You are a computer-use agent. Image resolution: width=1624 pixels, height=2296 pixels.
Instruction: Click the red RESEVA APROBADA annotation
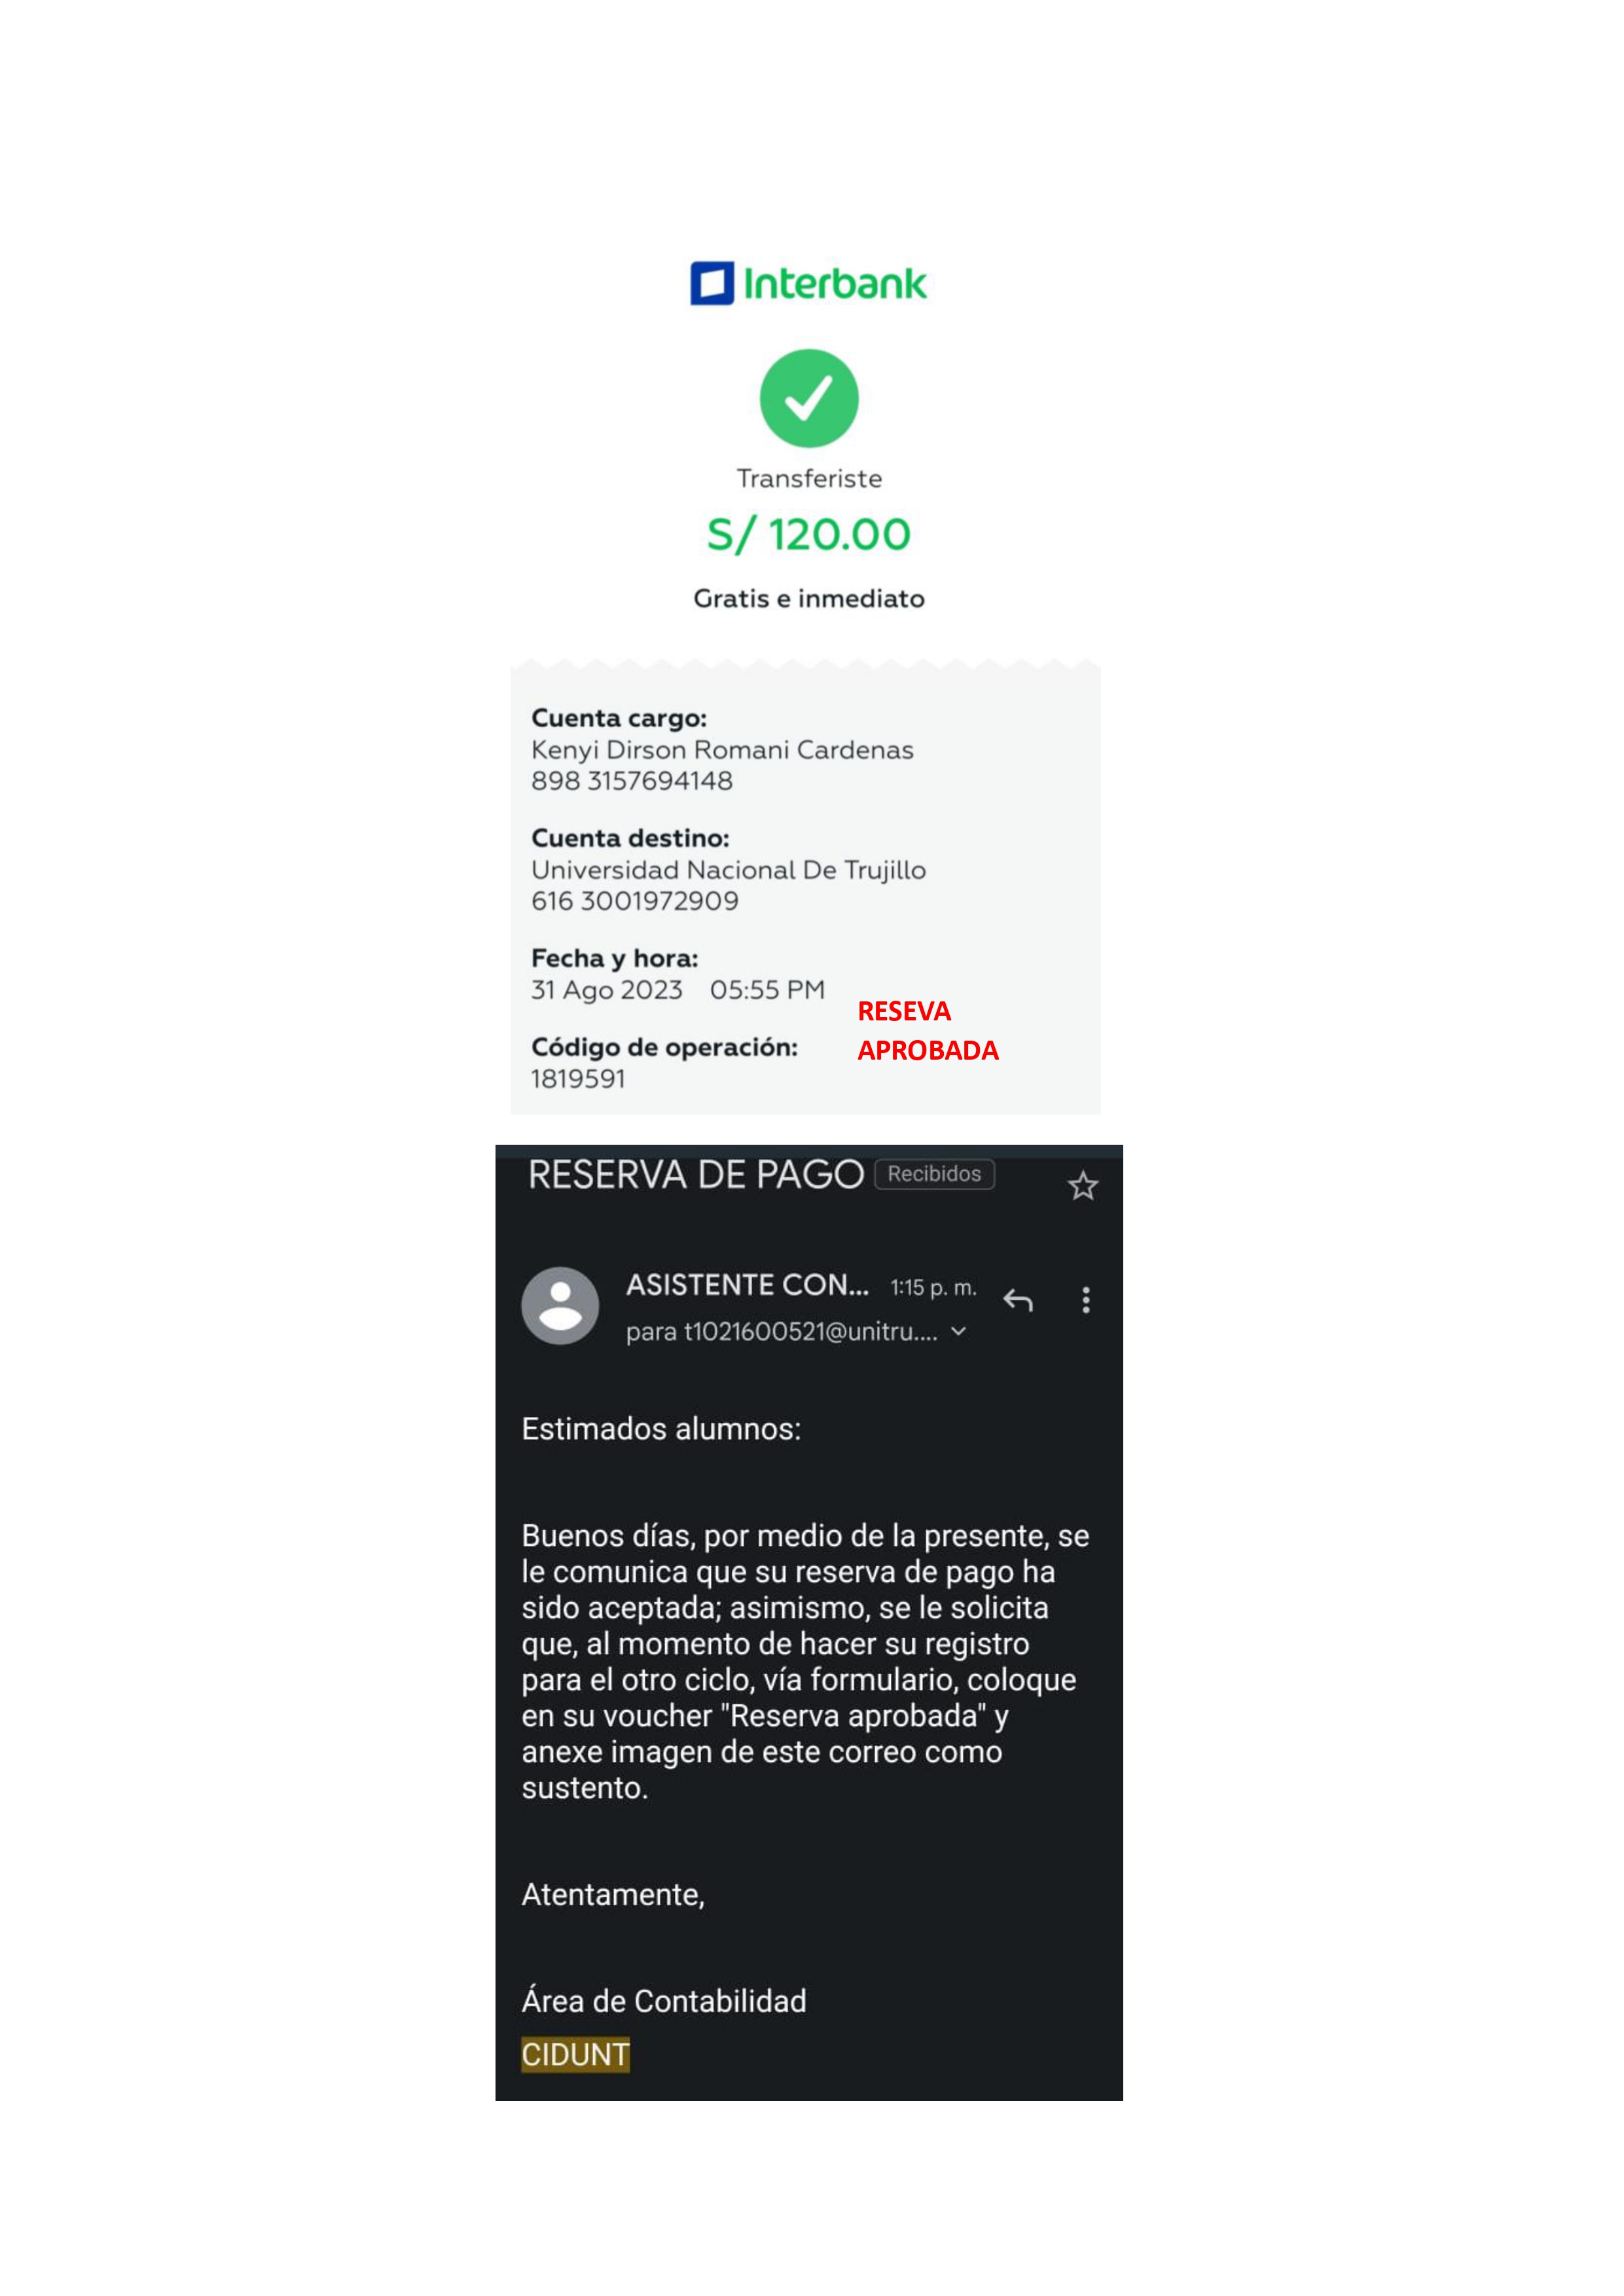coord(928,1030)
